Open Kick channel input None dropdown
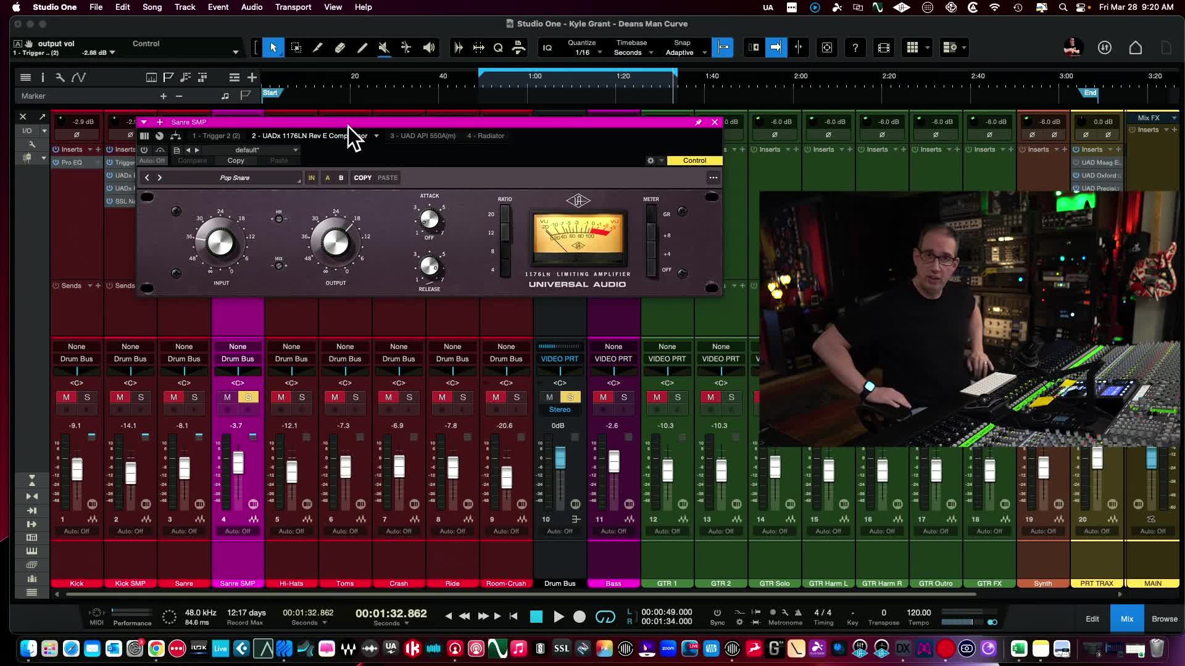 tap(77, 347)
